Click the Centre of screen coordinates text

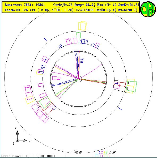(x=28, y=156)
